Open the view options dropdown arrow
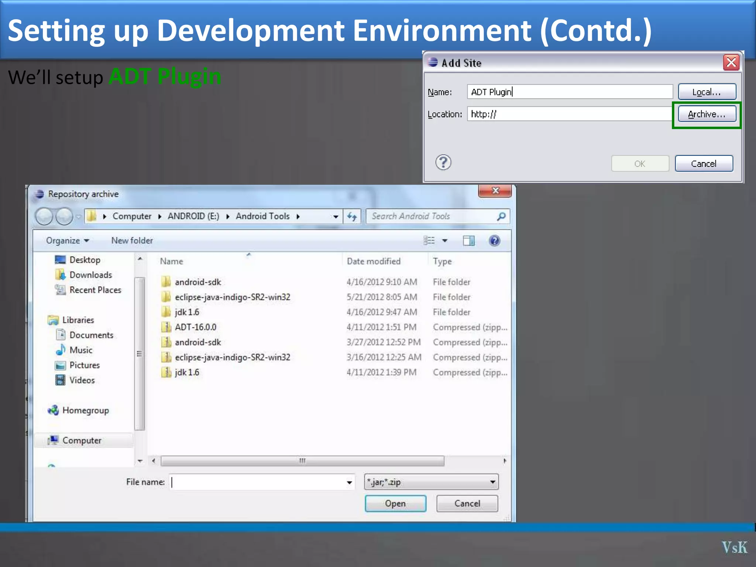This screenshot has height=567, width=756. [445, 241]
